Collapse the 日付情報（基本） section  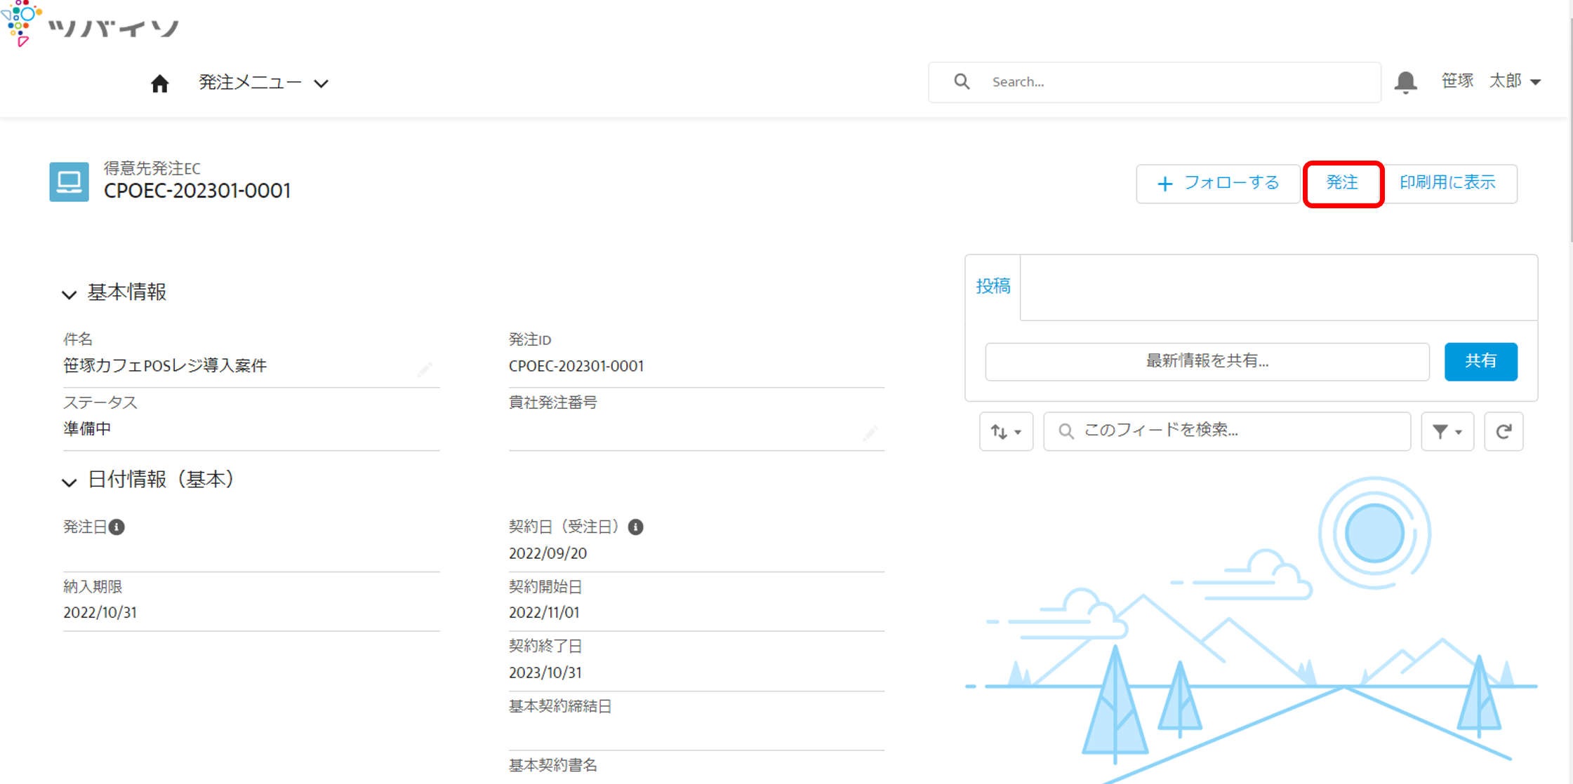[69, 482]
